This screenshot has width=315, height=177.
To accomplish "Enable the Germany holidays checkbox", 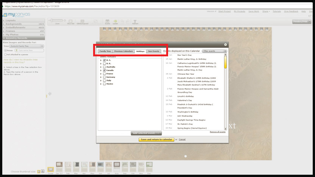I will tap(104, 77).
